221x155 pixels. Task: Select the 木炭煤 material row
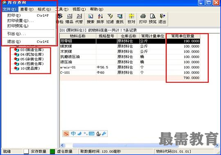[x=130, y=51]
